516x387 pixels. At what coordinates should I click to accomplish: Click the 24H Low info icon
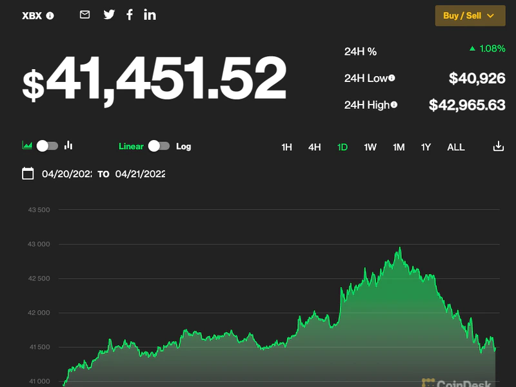click(392, 78)
